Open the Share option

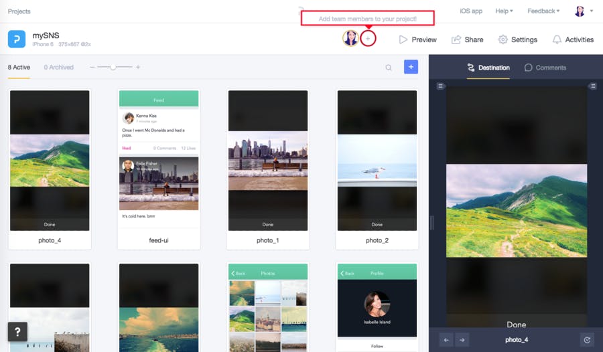pyautogui.click(x=467, y=39)
